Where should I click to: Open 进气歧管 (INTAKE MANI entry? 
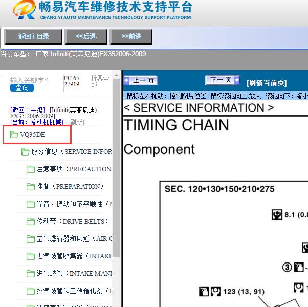[74, 273]
